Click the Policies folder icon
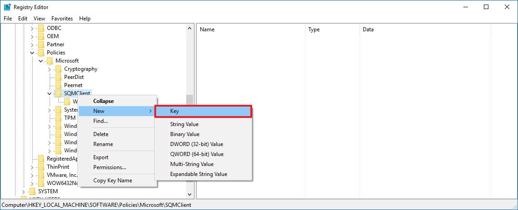 click(41, 53)
